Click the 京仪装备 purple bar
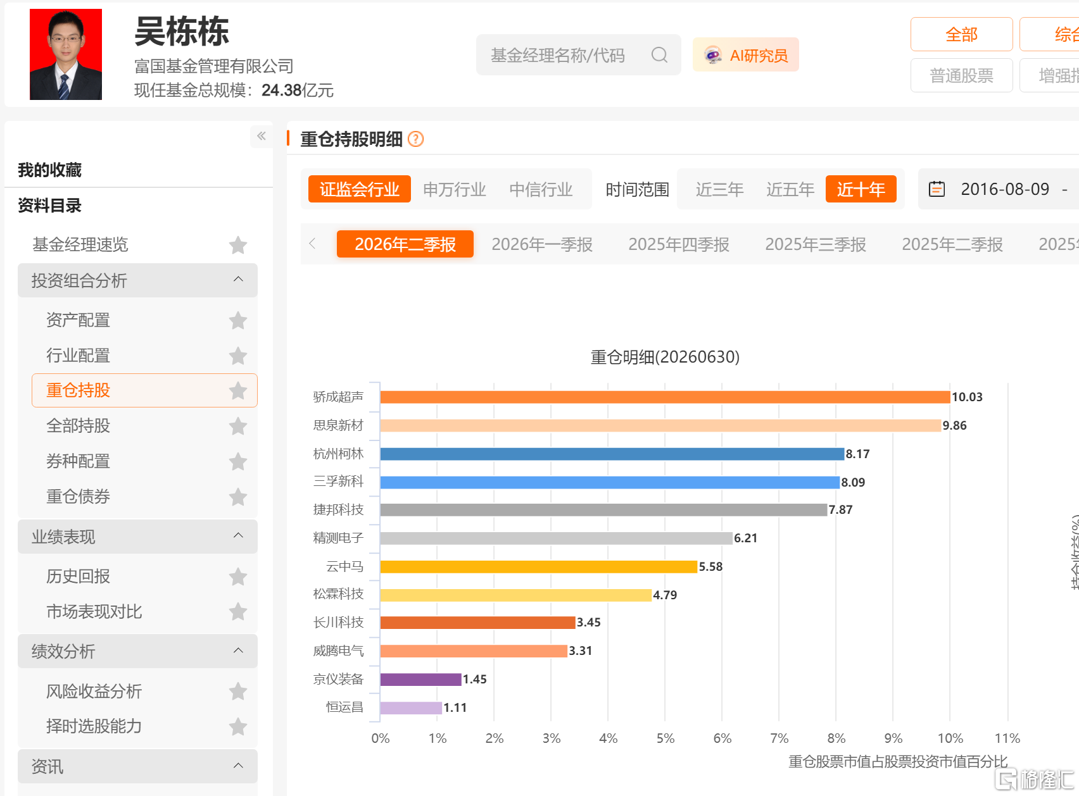Viewport: 1079px width, 796px height. [421, 679]
